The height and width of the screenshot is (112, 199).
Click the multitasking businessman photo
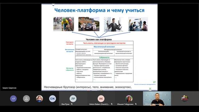point(113,24)
